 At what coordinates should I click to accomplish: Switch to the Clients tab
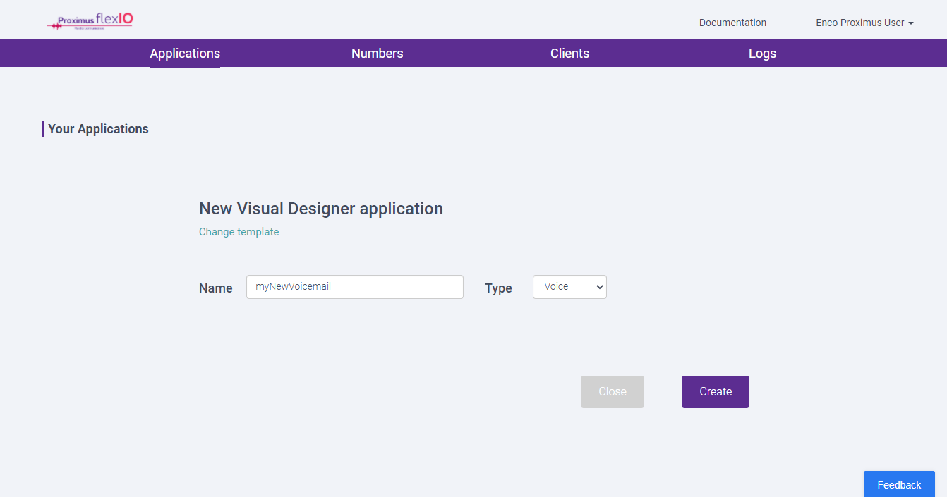569,53
